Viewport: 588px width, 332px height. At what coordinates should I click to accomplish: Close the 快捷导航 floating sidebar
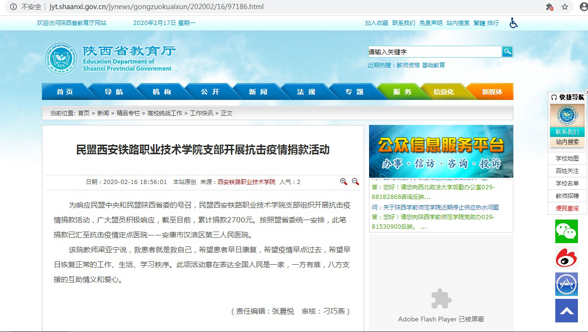(586, 92)
